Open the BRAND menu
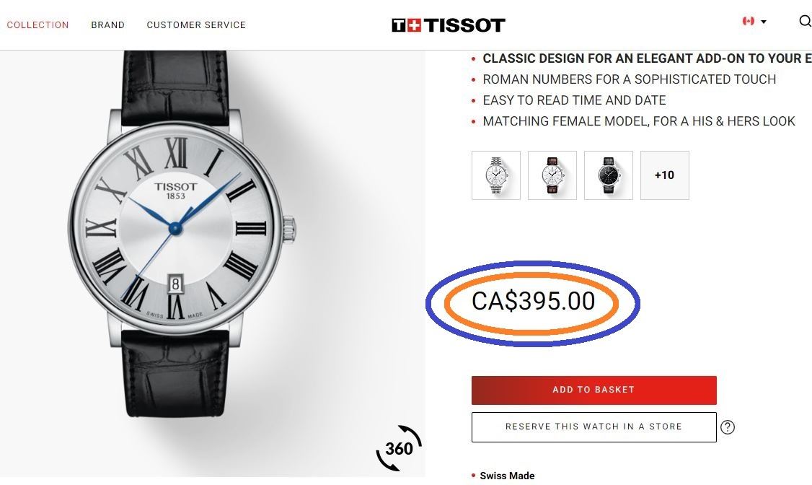Image resolution: width=812 pixels, height=485 pixels. click(x=107, y=25)
